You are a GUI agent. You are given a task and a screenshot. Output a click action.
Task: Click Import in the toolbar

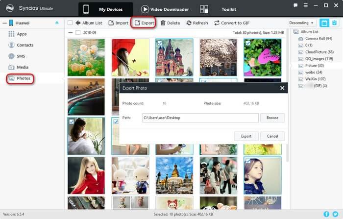click(119, 23)
